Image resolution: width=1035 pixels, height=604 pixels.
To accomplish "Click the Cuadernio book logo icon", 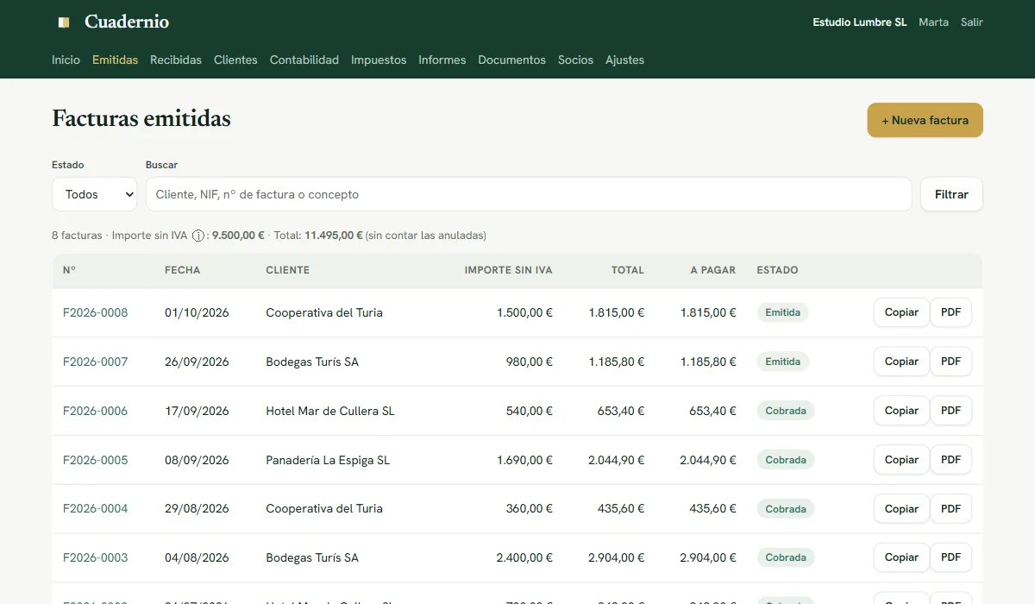I will pyautogui.click(x=64, y=22).
